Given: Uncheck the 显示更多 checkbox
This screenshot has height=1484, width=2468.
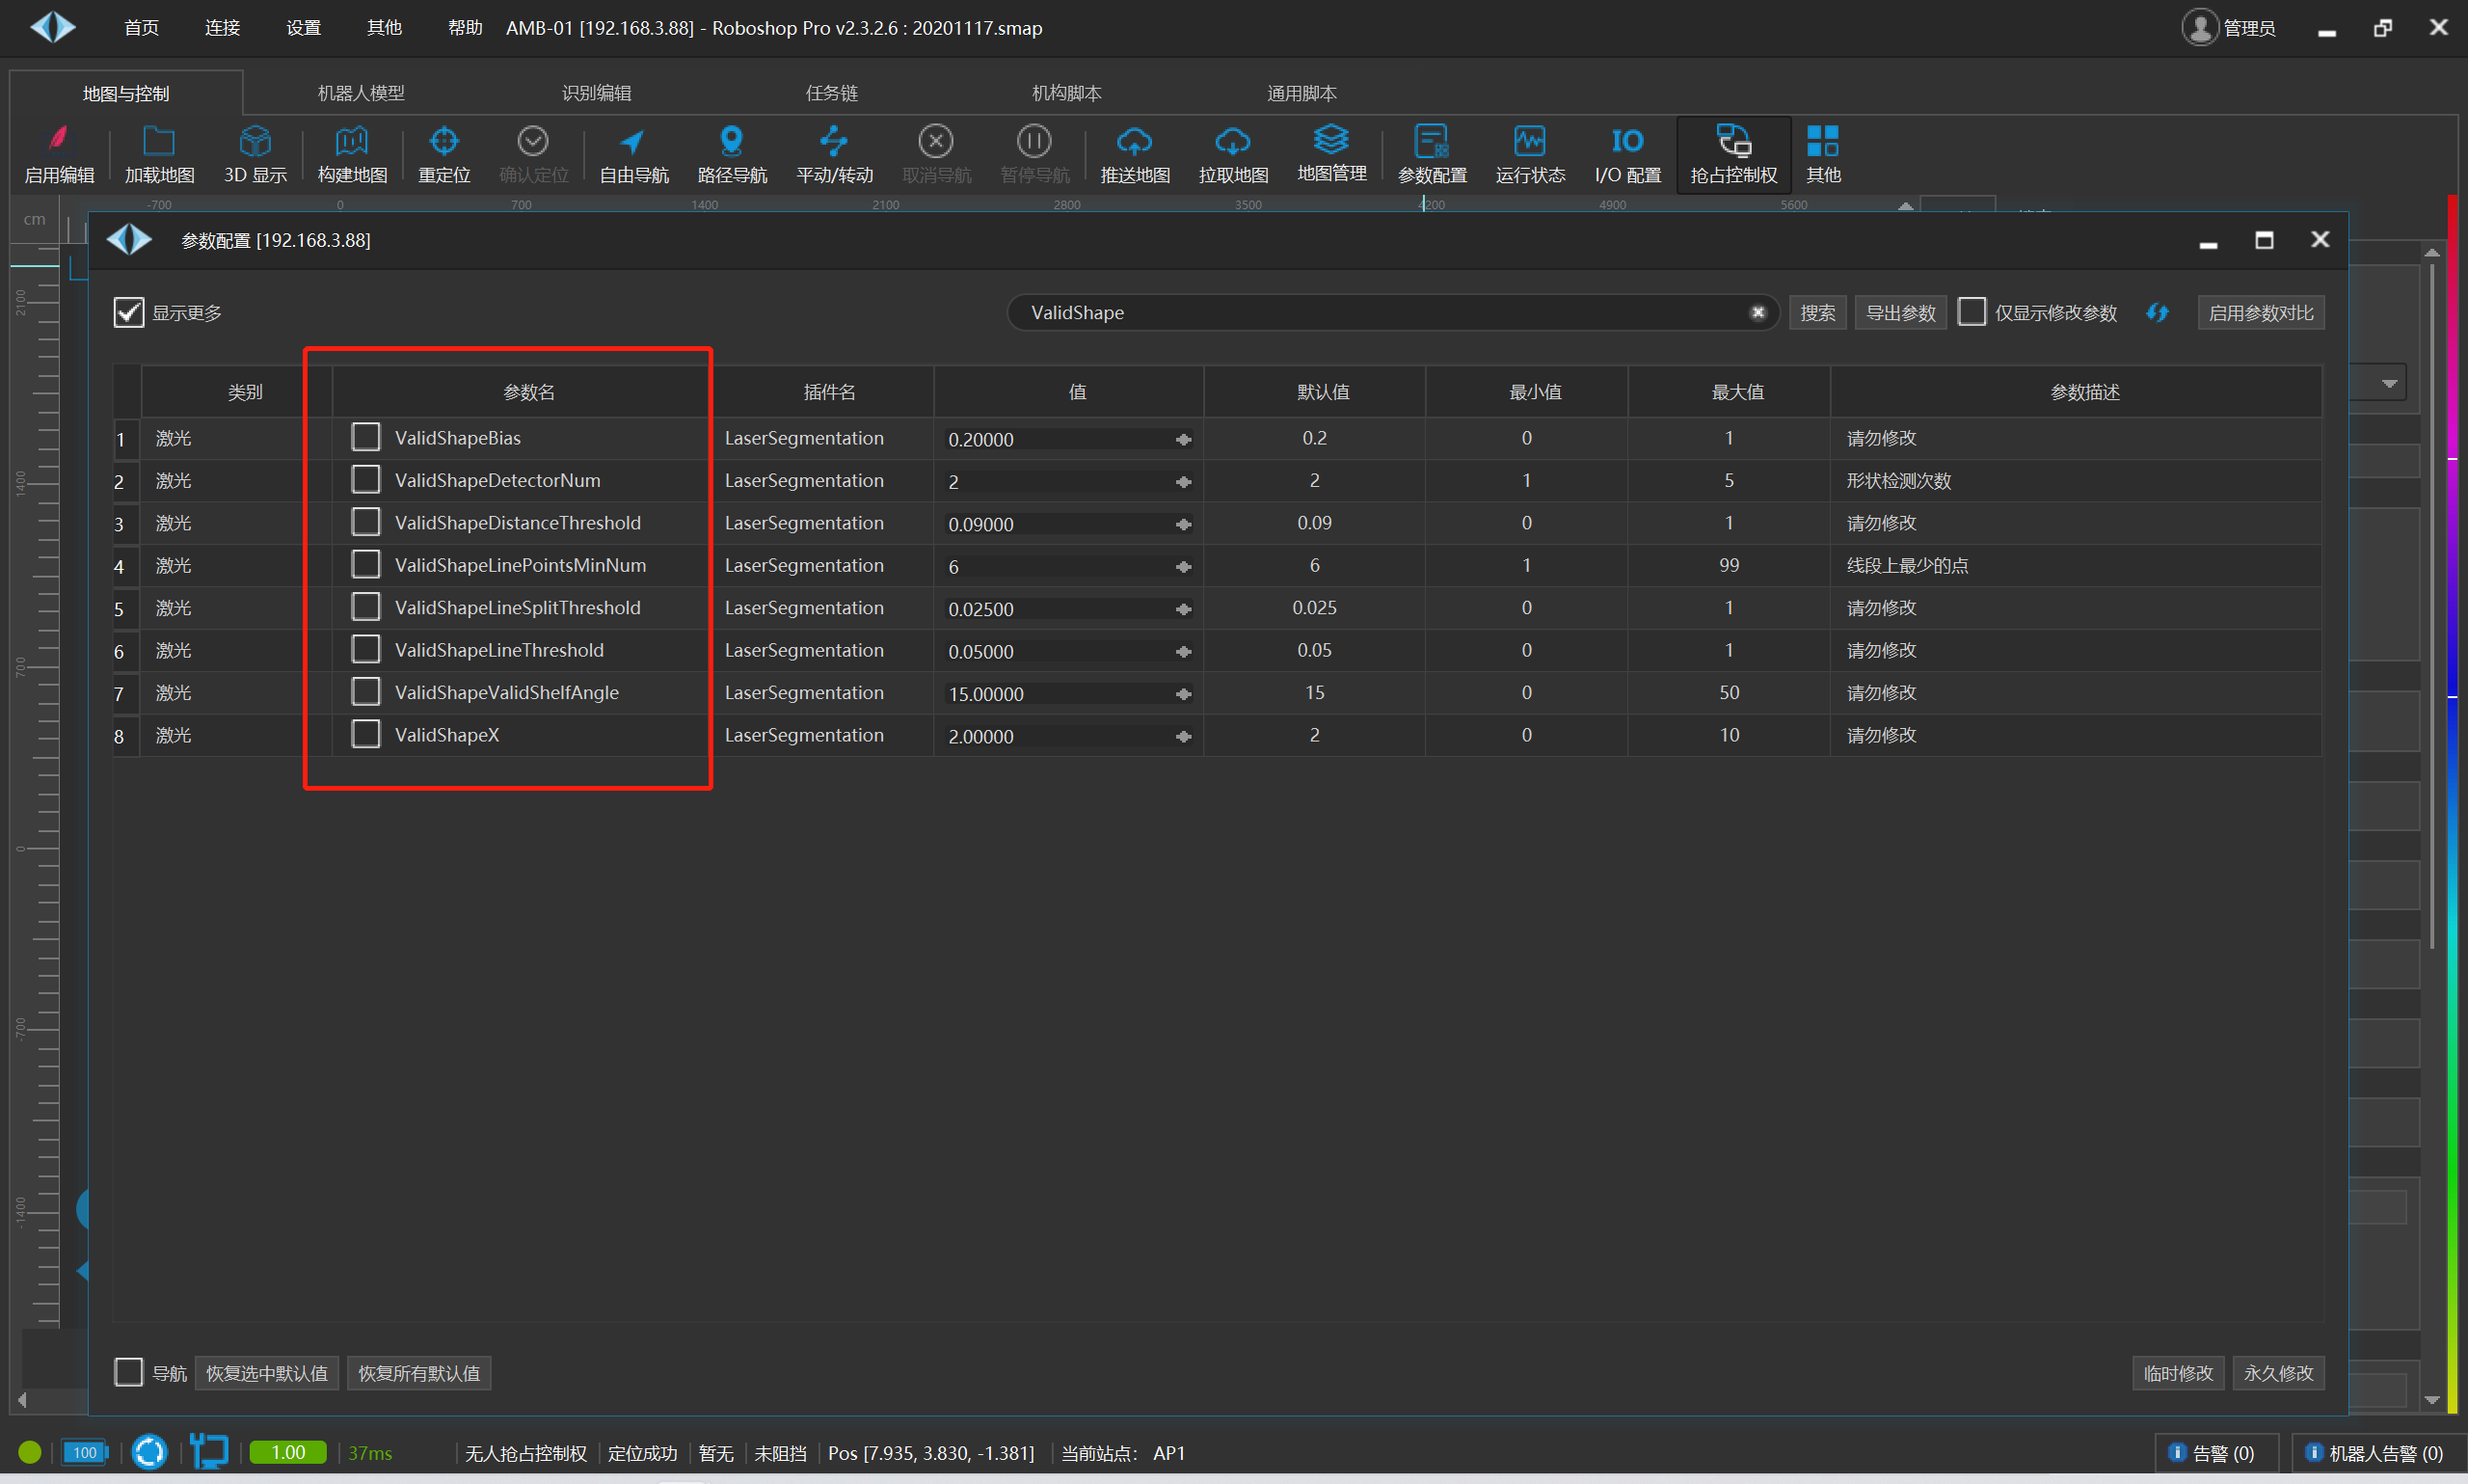Looking at the screenshot, I should 129,313.
